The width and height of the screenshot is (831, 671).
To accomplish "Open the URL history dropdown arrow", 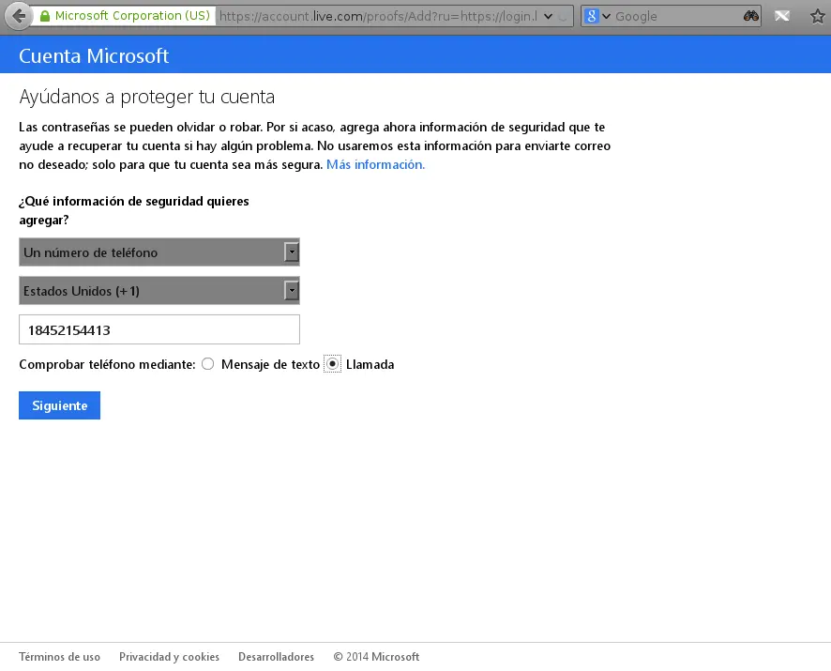I will [x=549, y=17].
